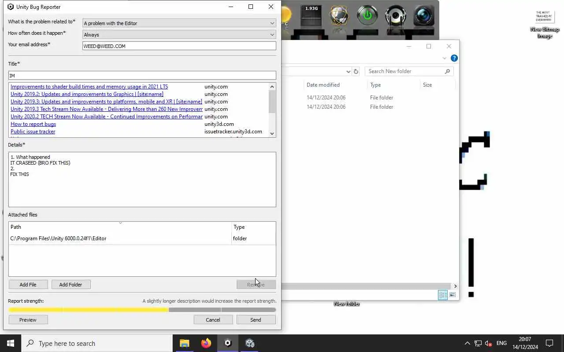Click the report strength progress bar
This screenshot has height=352, width=564.
(142, 310)
